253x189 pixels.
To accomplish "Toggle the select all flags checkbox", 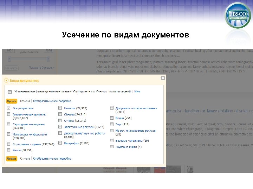I will 10,92.
